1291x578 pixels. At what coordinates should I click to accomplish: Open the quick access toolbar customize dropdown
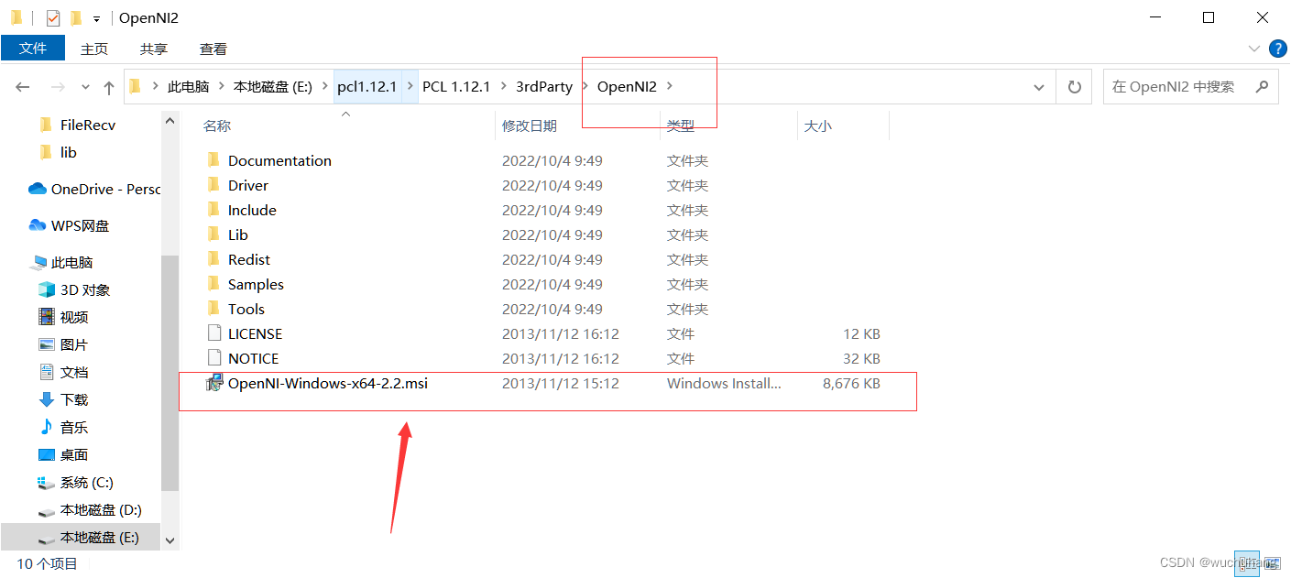tap(96, 18)
